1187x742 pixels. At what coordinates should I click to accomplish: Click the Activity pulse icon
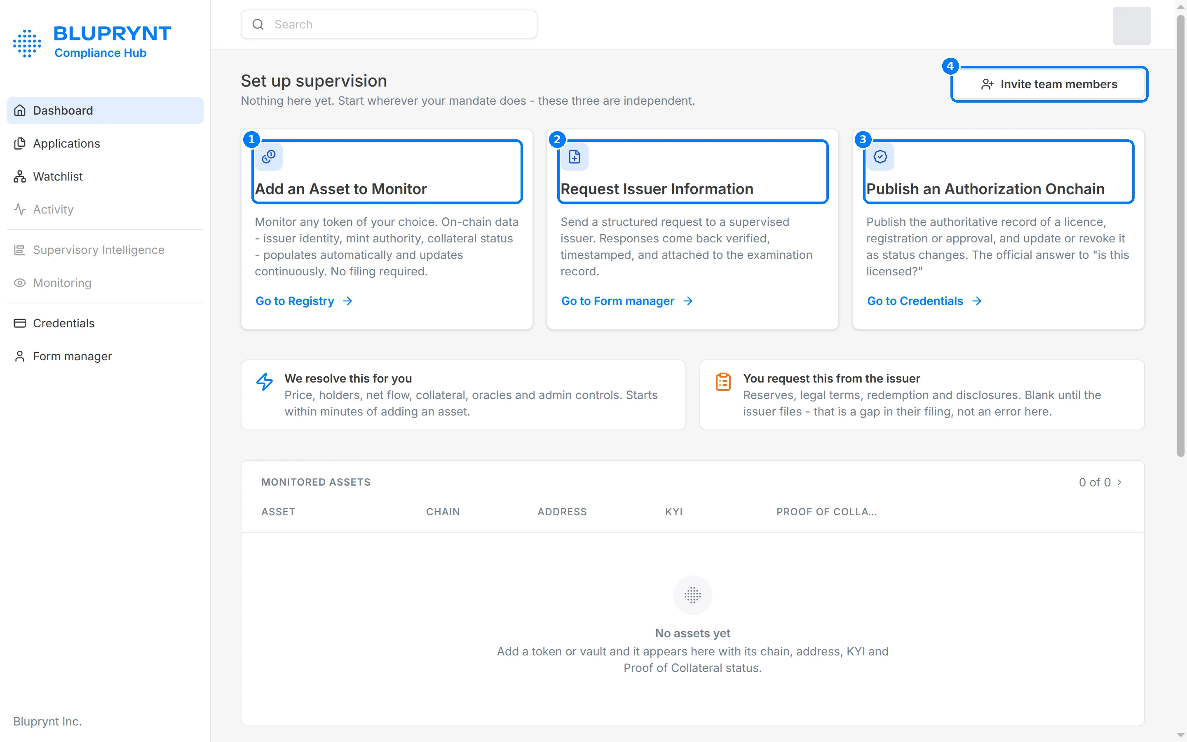point(20,209)
